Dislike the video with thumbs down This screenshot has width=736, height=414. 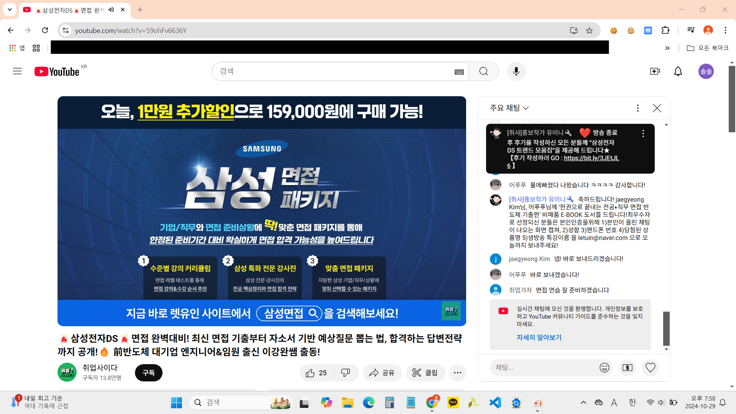click(x=345, y=373)
